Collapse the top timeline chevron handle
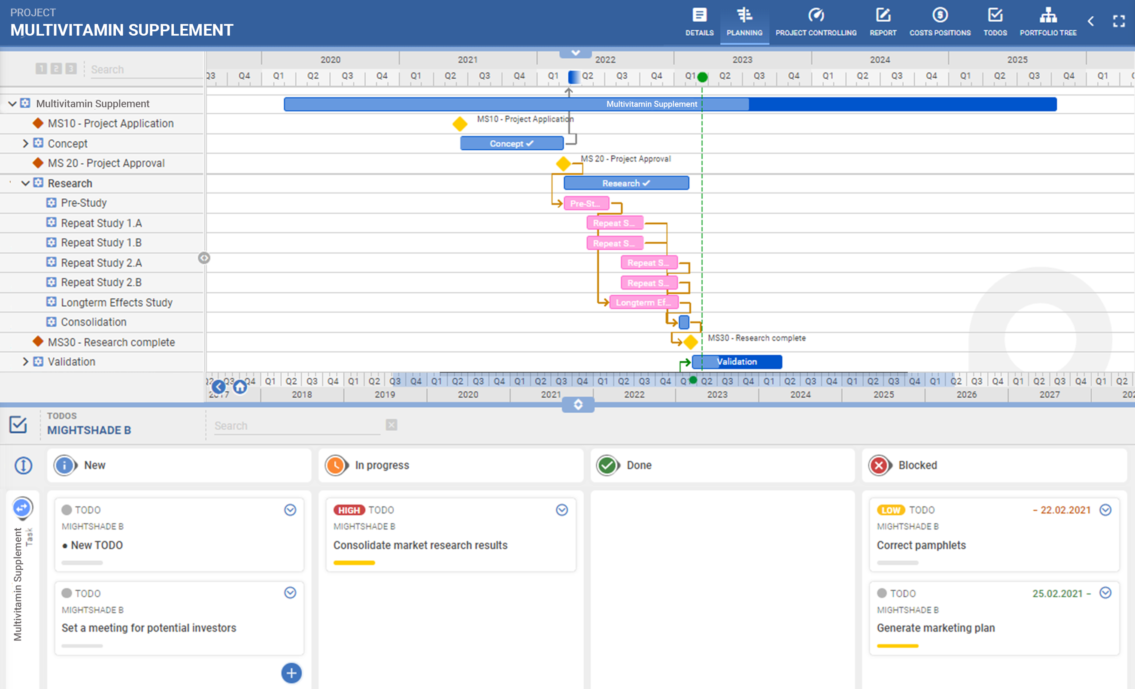1135x689 pixels. tap(575, 53)
